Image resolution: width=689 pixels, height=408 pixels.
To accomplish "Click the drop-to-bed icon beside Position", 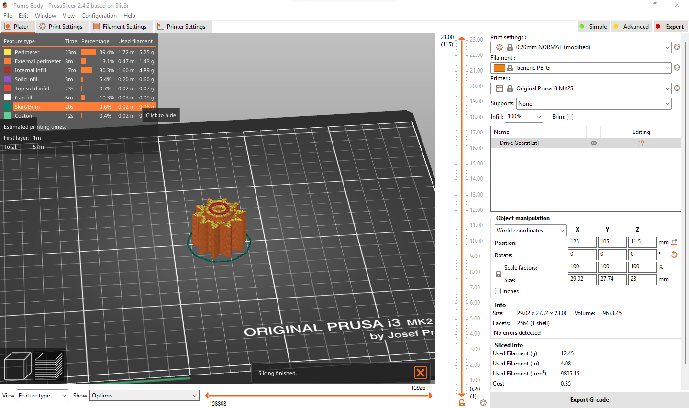I will point(674,242).
